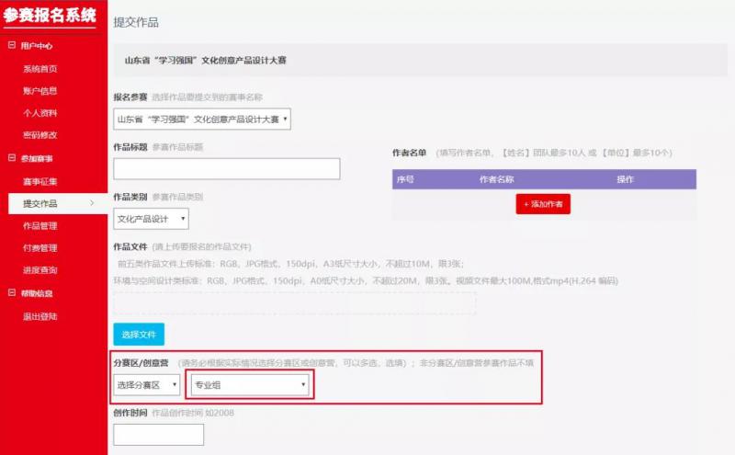Click the 作品标题 input field
The width and height of the screenshot is (735, 455).
click(x=227, y=168)
